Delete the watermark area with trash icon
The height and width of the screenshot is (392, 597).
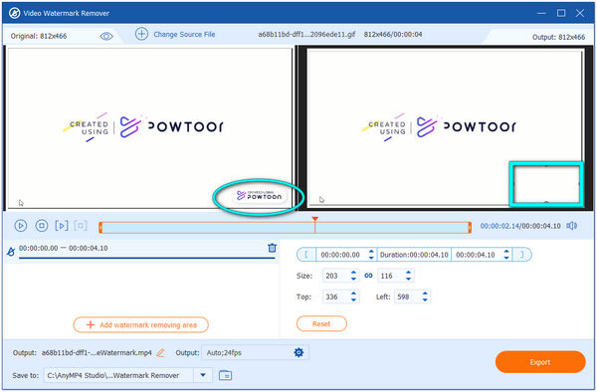pos(272,248)
